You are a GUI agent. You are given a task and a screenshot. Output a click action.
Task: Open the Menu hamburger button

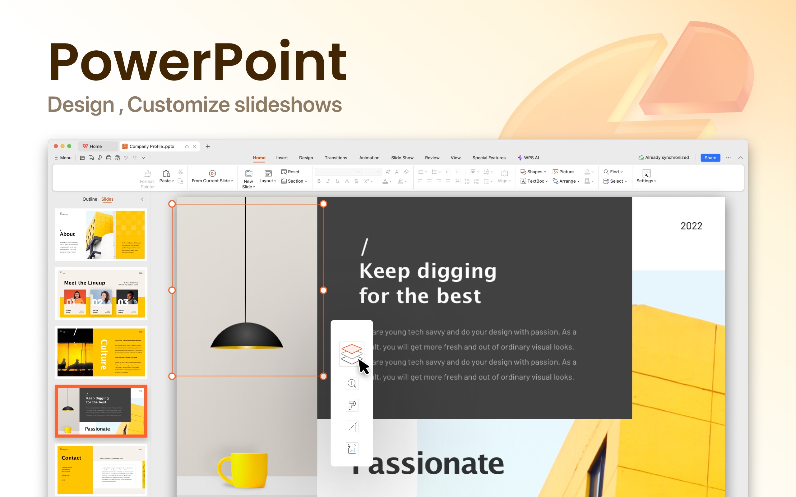click(63, 158)
